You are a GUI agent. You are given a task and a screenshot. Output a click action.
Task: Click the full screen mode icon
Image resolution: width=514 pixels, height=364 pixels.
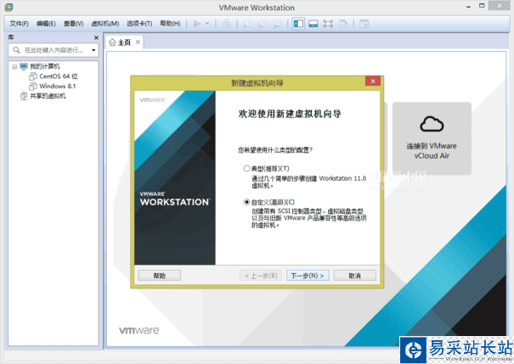[x=328, y=24]
